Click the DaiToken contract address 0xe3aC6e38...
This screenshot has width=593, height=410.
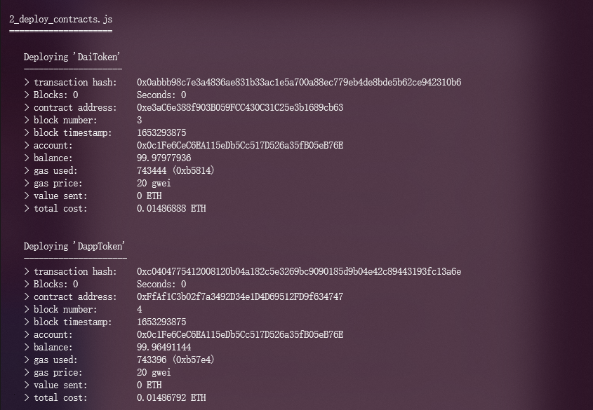coord(240,108)
